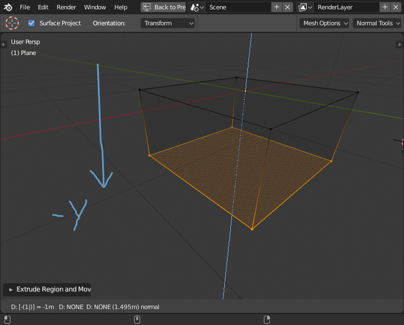Image resolution: width=404 pixels, height=325 pixels.
Task: Click the 3D cursor tool icon
Action: (x=12, y=23)
